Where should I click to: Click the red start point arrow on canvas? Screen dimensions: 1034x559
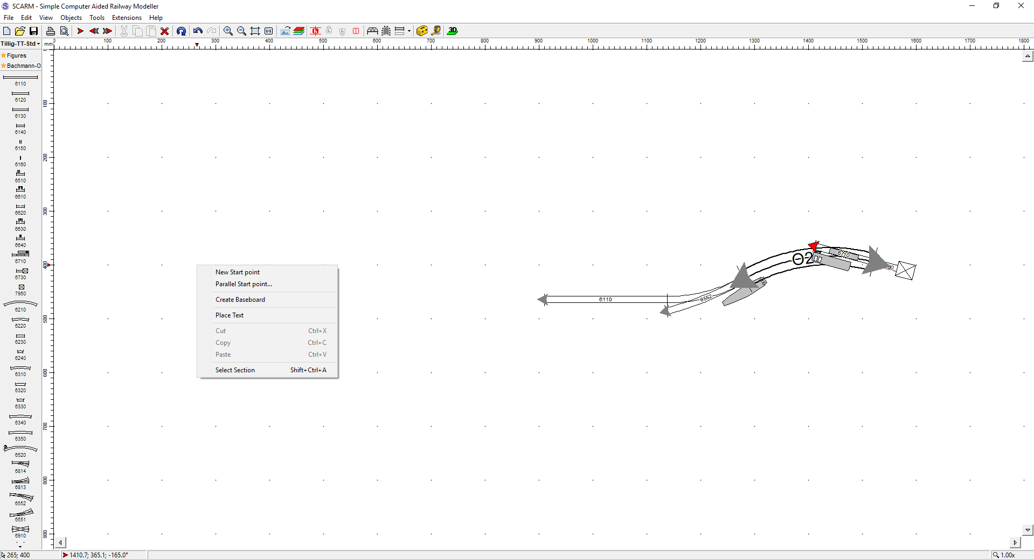814,246
